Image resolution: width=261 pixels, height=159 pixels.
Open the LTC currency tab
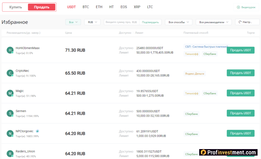point(150,7)
